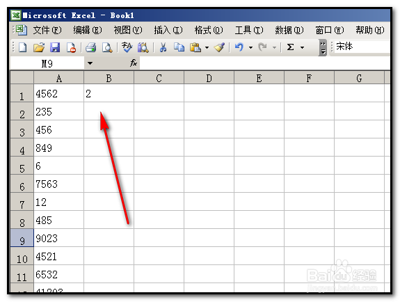Click cell containing 456
400x302 pixels.
(x=58, y=129)
